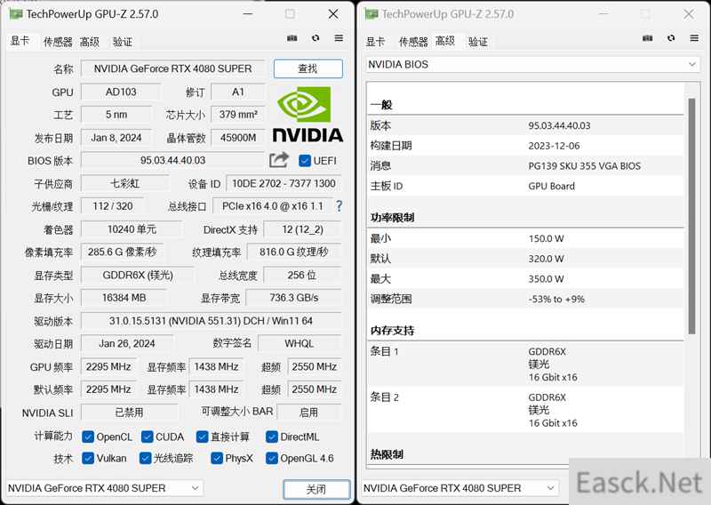The width and height of the screenshot is (711, 505).
Task: Open GPU selector dropdown in left window
Action: coord(105,488)
